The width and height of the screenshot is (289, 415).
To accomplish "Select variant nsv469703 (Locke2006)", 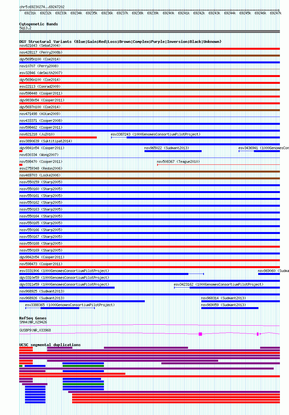I will 40,175.
